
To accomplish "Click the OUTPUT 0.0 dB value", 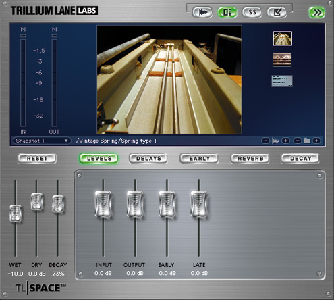I will pos(135,273).
